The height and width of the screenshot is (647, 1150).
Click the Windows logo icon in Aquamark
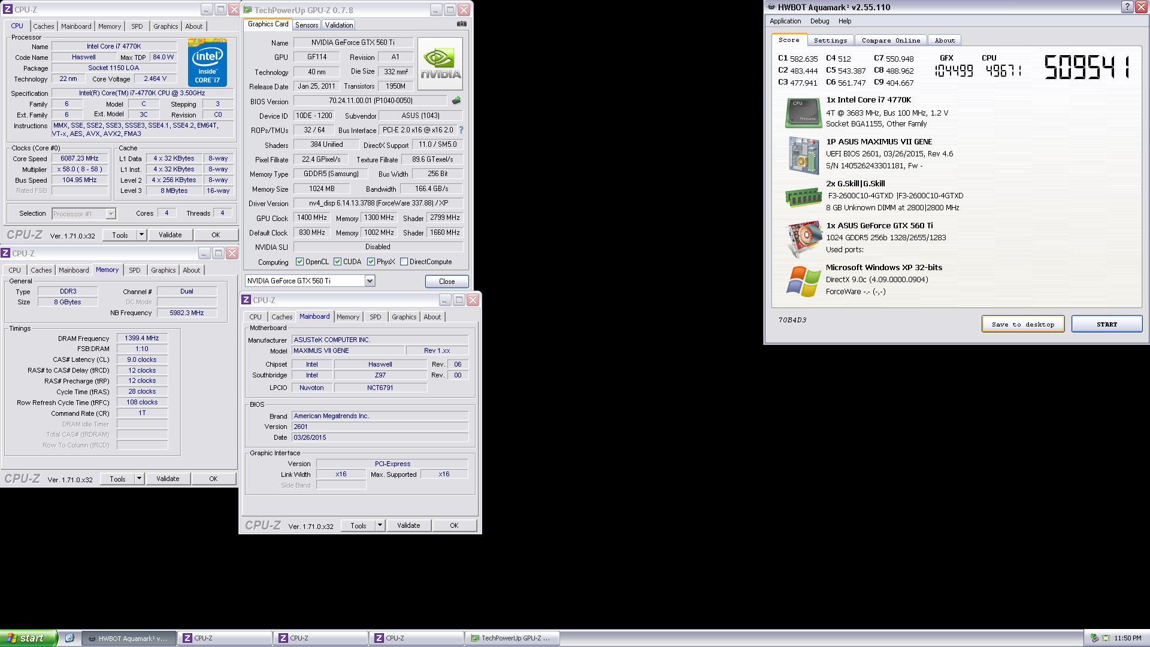click(x=803, y=281)
